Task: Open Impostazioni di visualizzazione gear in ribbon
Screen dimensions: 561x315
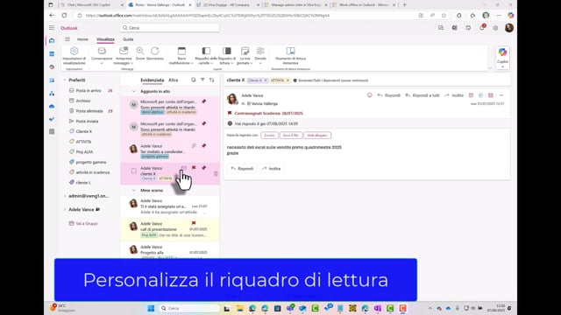Action: [74, 56]
